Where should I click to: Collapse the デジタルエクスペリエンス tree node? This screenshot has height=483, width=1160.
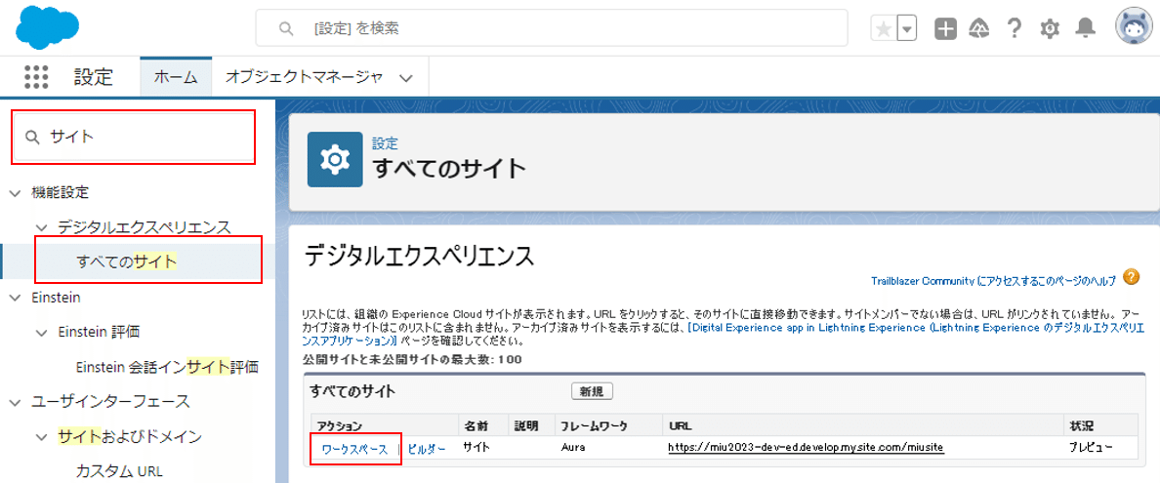(41, 226)
